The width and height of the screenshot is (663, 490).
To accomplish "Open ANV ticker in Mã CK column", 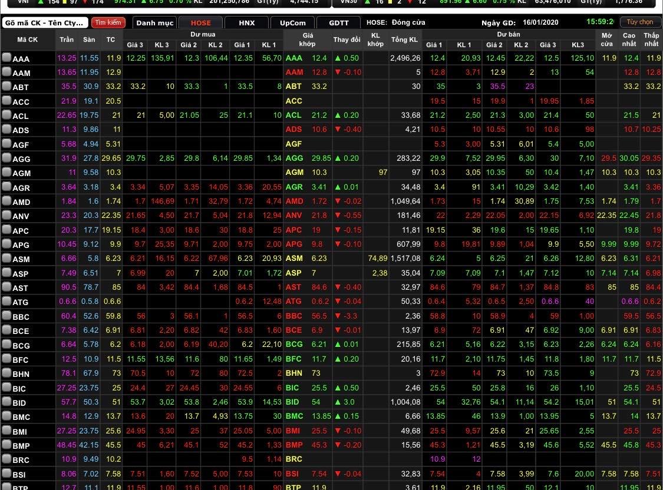I will tap(21, 216).
